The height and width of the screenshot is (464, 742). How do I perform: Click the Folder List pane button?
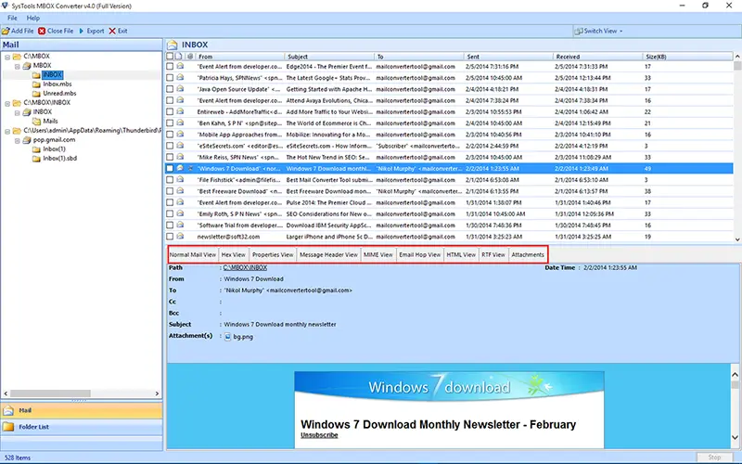[x=81, y=427]
